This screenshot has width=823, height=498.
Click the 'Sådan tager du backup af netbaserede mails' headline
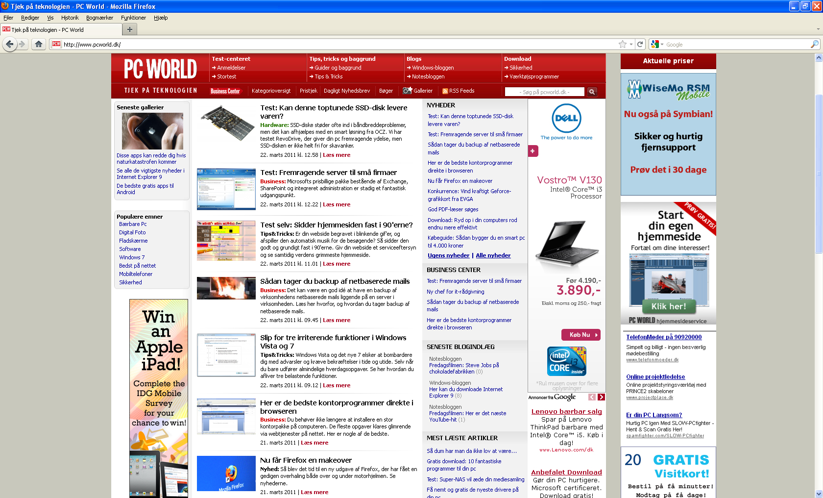(x=335, y=281)
